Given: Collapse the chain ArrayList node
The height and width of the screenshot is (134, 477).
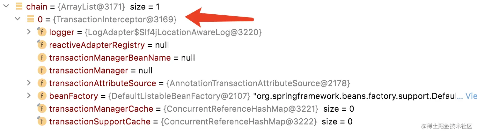Looking at the screenshot, I should point(6,6).
